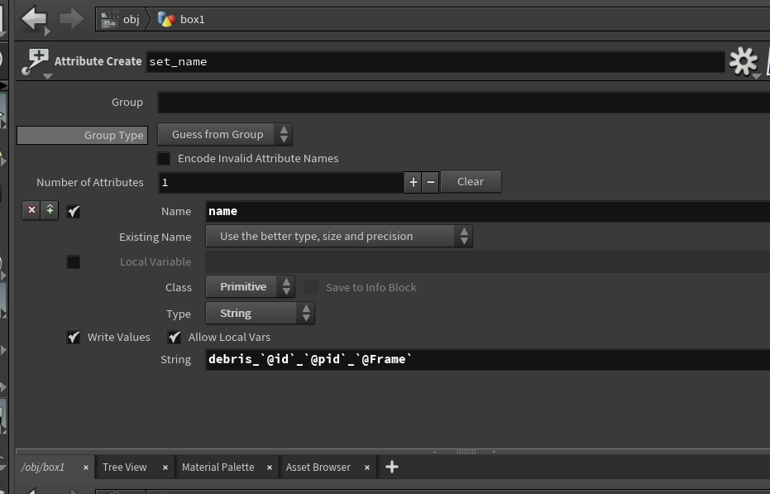Click the pane divider grip handle
770x494 pixels.
(466, 451)
